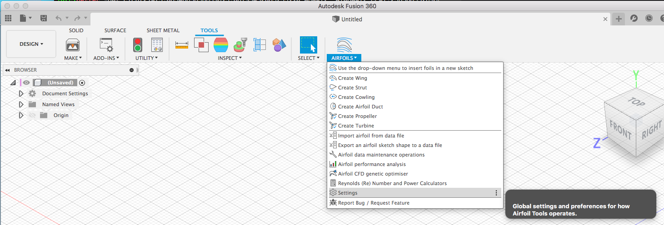Open the DESIGN workspace dropdown
Image resolution: width=664 pixels, height=225 pixels.
(x=31, y=44)
